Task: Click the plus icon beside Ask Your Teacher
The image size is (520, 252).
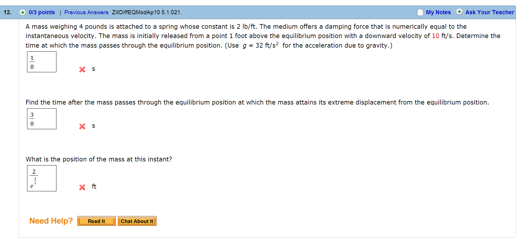Action: [459, 12]
